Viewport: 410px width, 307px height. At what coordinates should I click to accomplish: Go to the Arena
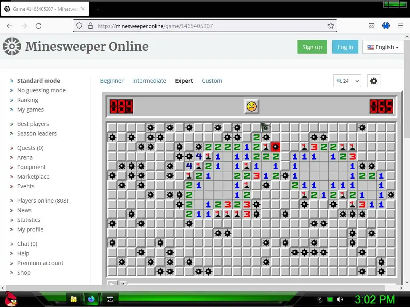pyautogui.click(x=25, y=157)
